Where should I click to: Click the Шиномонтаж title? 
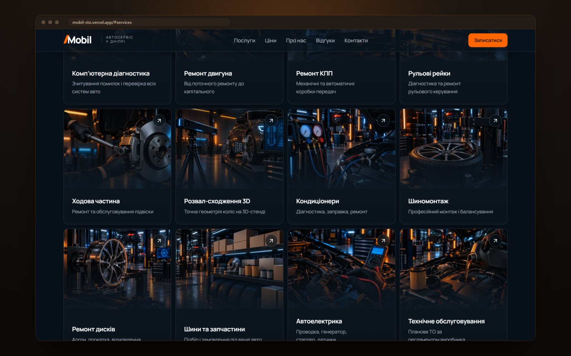(428, 201)
